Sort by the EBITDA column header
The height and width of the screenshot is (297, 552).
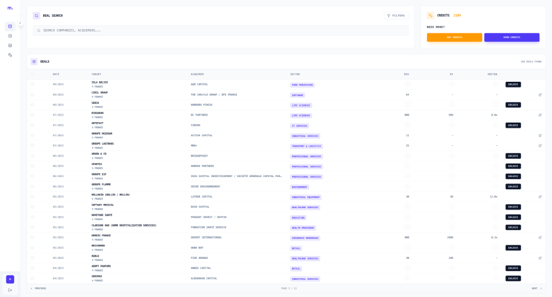[x=492, y=74]
